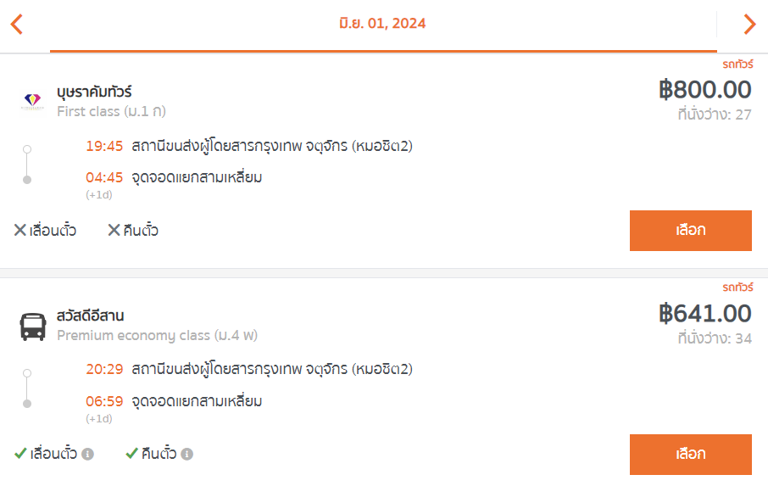Click Premium economy class (ม.4 พ) label

[x=157, y=336]
